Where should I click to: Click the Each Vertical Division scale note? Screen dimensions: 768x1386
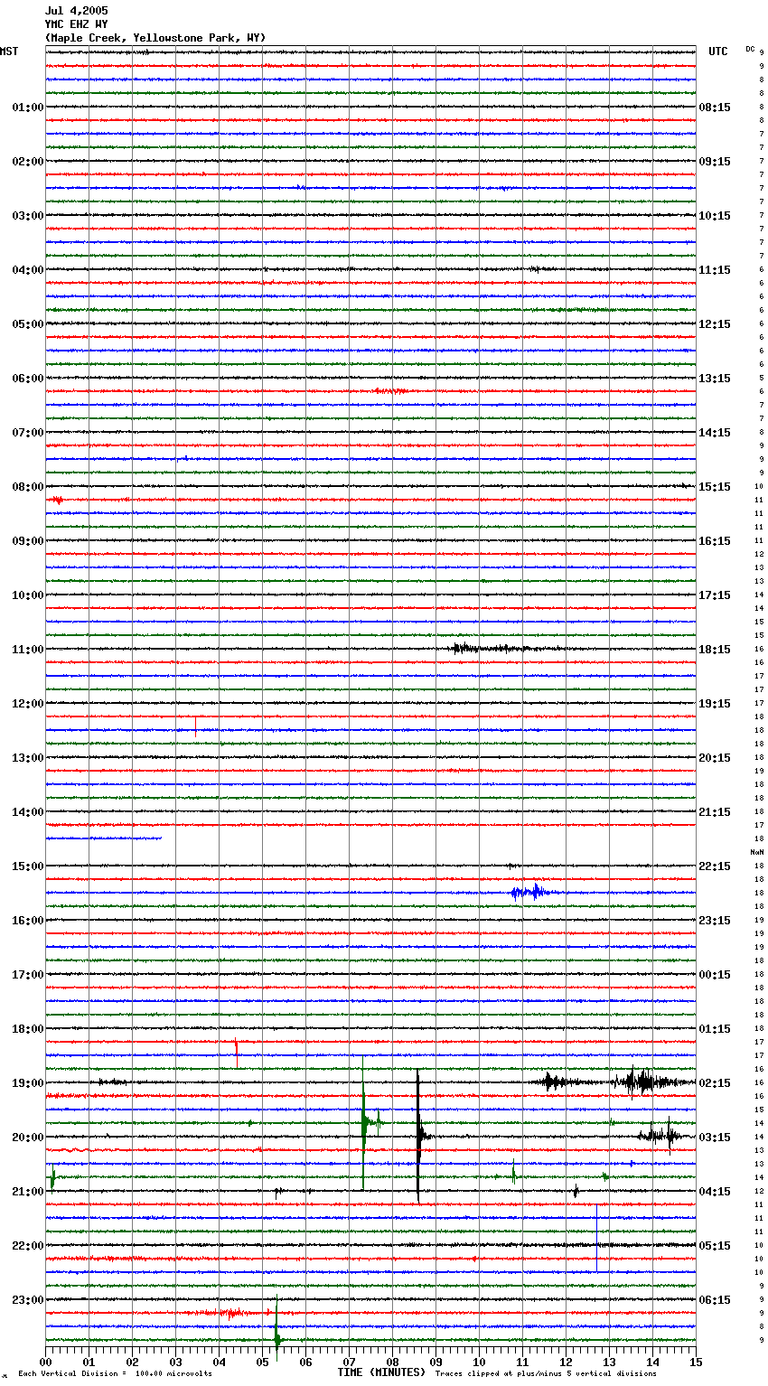point(115,1374)
